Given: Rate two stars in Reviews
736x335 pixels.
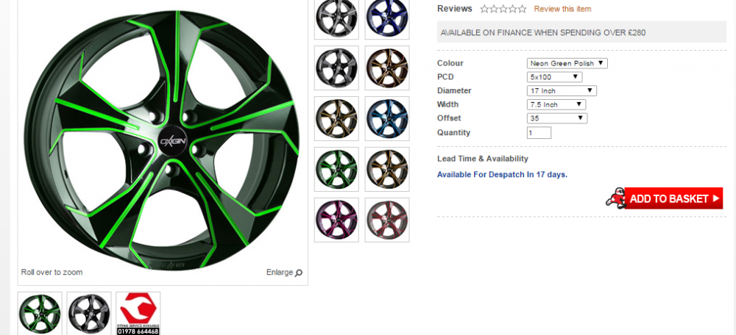Looking at the screenshot, I should [494, 9].
